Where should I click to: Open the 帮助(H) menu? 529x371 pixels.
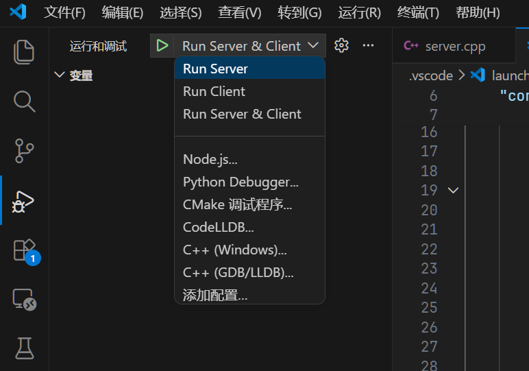pos(478,12)
